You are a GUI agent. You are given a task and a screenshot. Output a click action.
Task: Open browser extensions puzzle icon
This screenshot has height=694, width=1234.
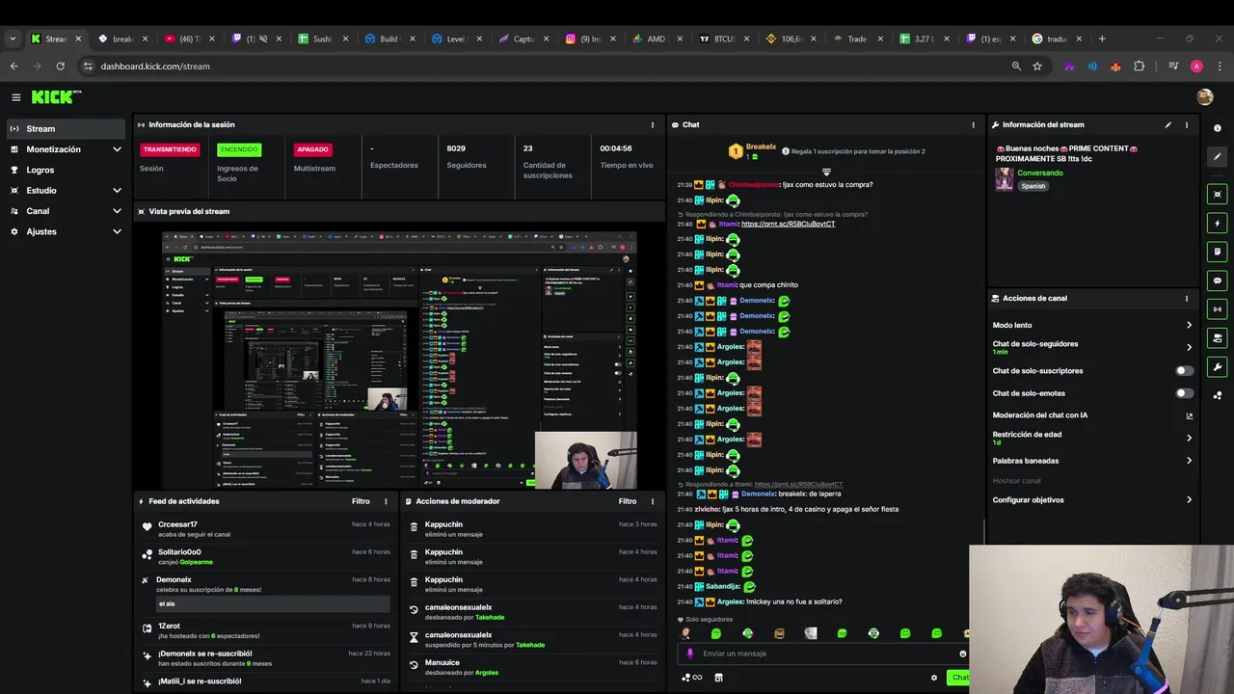pos(1140,67)
